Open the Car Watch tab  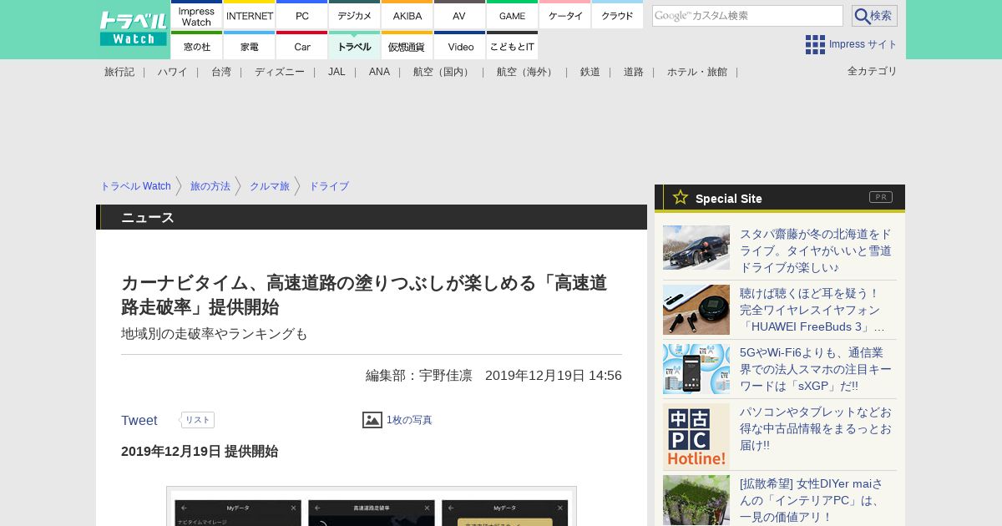(x=302, y=46)
